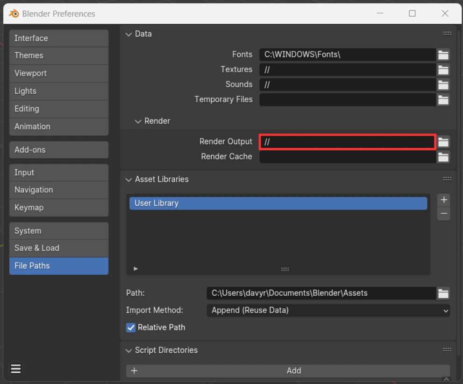The width and height of the screenshot is (463, 384).
Task: Open the hamburger preferences menu
Action: (15, 369)
